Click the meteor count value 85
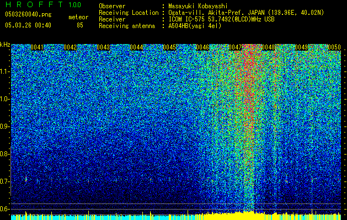The image size is (347, 220). click(x=80, y=25)
